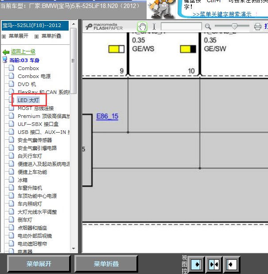
Task: Click the 菜单折叠 text link at top of sidebar
Action: pos(51,36)
